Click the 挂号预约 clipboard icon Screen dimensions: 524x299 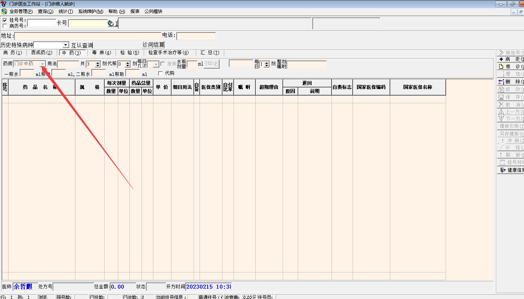tap(502, 162)
